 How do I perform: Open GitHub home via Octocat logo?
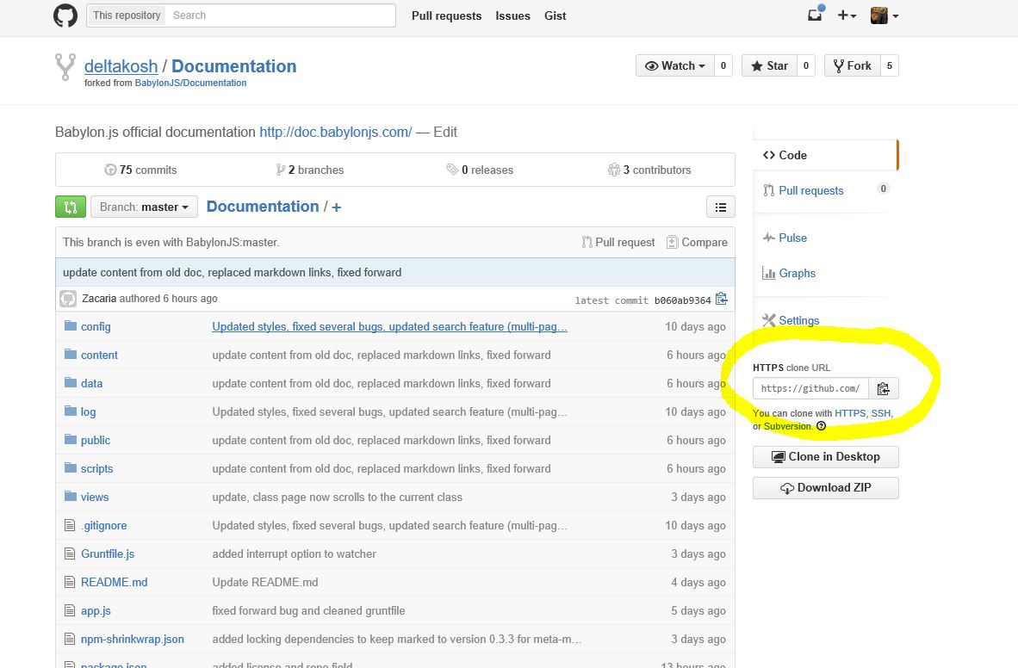click(x=65, y=15)
